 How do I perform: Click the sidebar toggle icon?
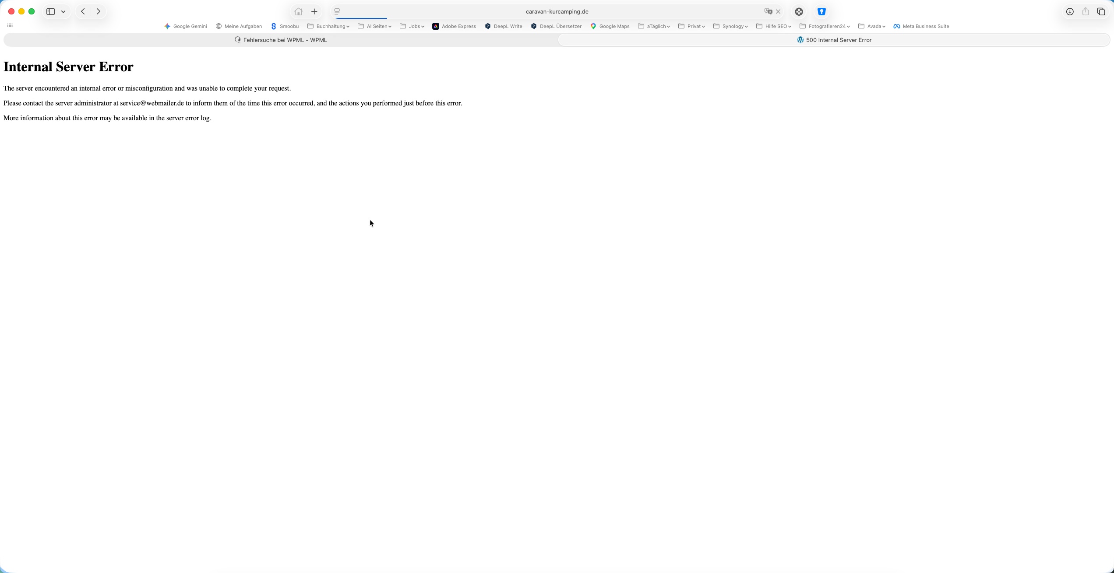tap(51, 12)
